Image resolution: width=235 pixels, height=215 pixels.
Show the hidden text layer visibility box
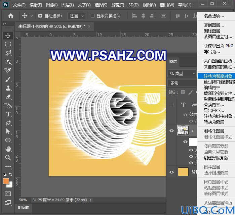(x=171, y=105)
